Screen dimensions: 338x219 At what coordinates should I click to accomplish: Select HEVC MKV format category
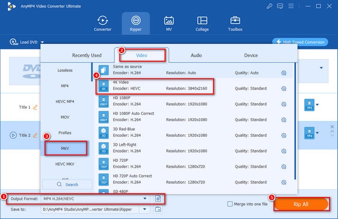65,164
